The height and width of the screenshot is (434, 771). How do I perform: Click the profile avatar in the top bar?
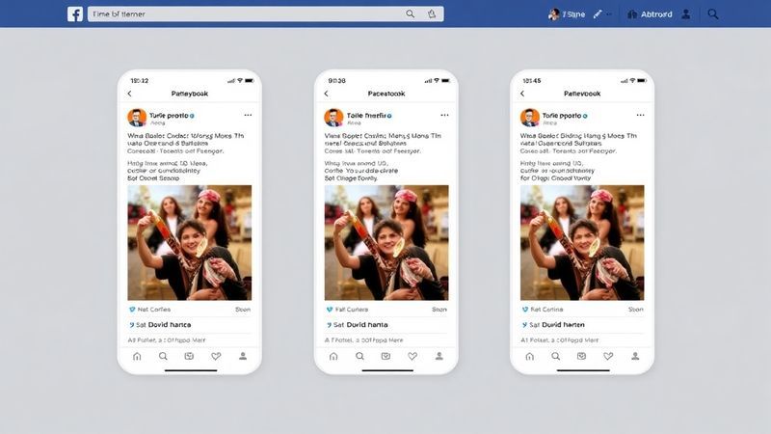554,14
